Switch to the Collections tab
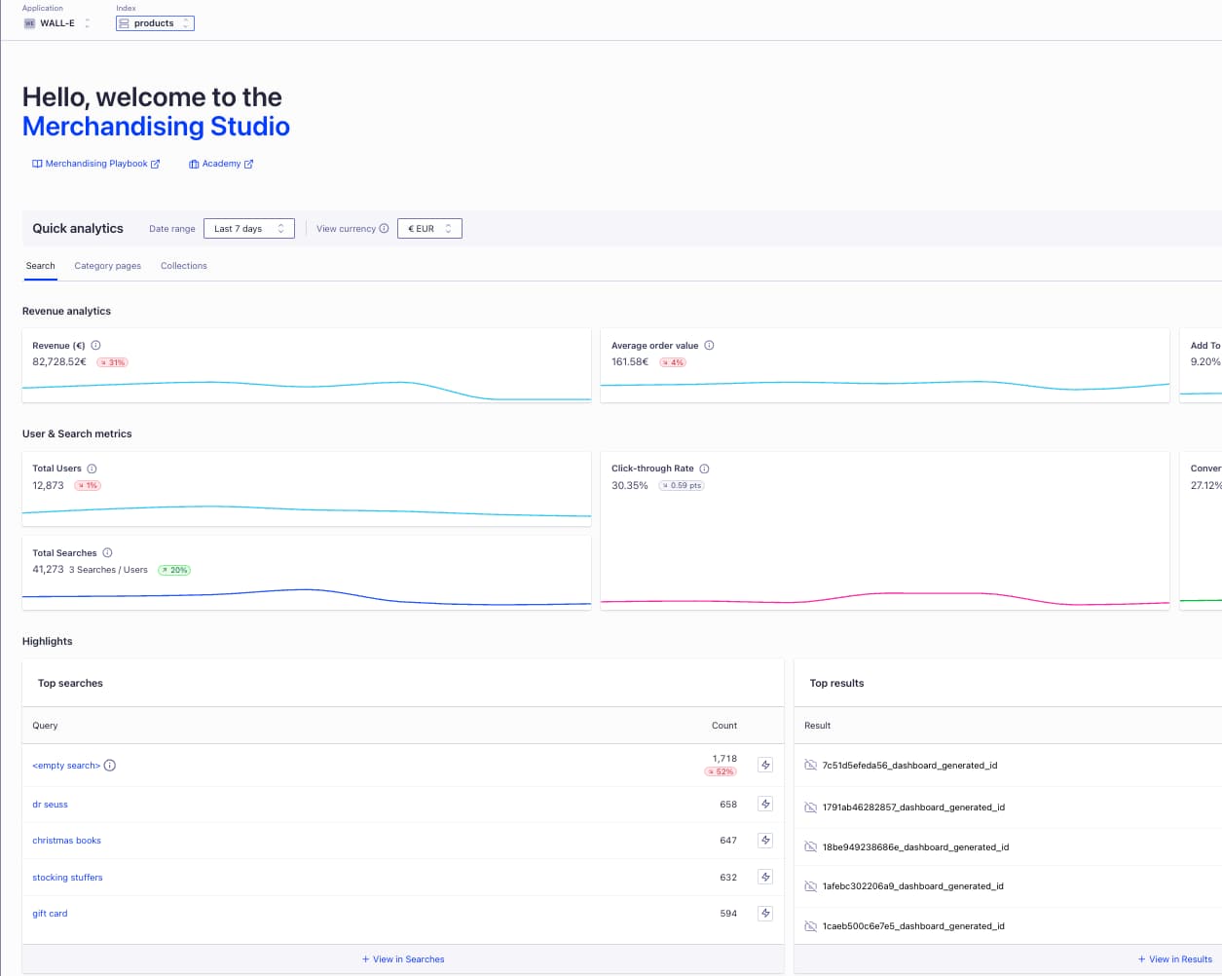Viewport: 1222px width, 976px height. pyautogui.click(x=184, y=266)
